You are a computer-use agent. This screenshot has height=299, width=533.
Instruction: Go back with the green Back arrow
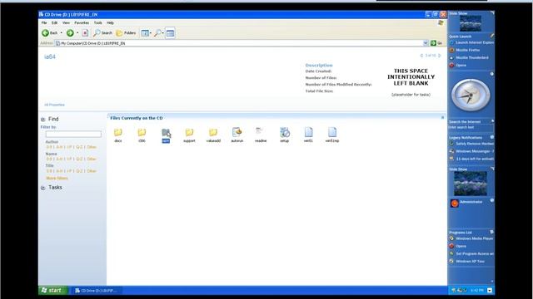pyautogui.click(x=50, y=33)
